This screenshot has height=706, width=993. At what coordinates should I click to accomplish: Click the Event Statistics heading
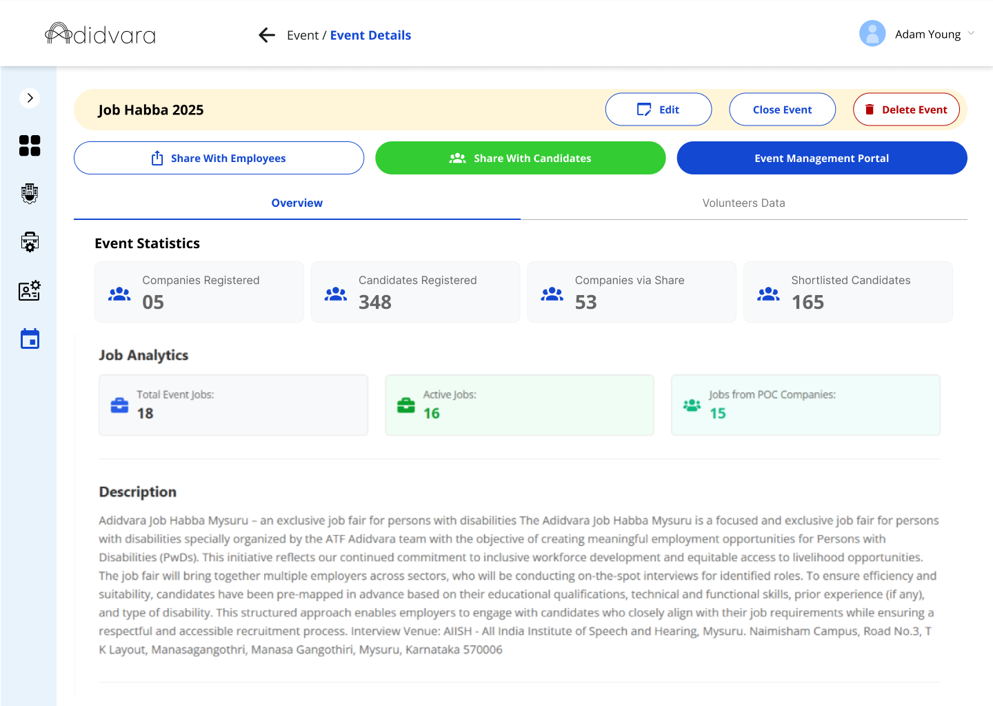(148, 243)
